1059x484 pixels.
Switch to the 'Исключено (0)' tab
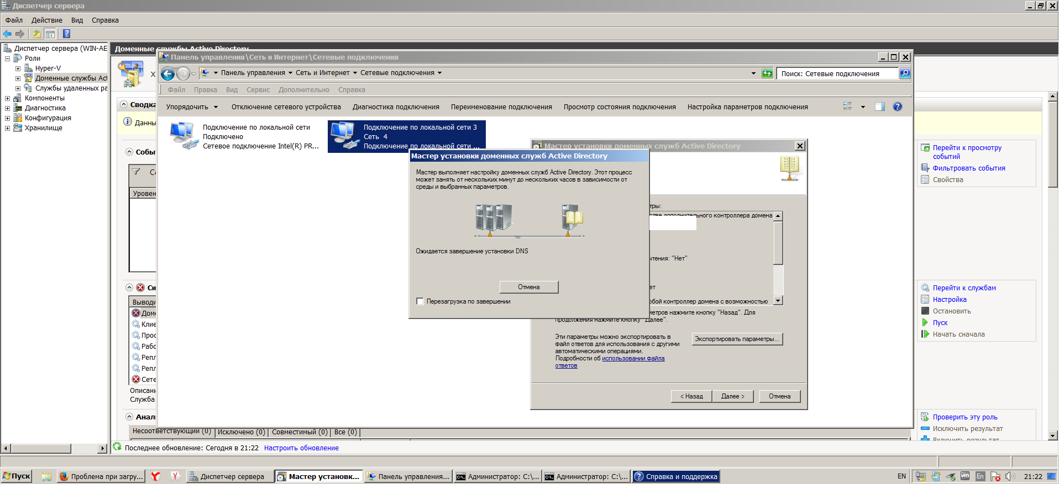pyautogui.click(x=241, y=432)
